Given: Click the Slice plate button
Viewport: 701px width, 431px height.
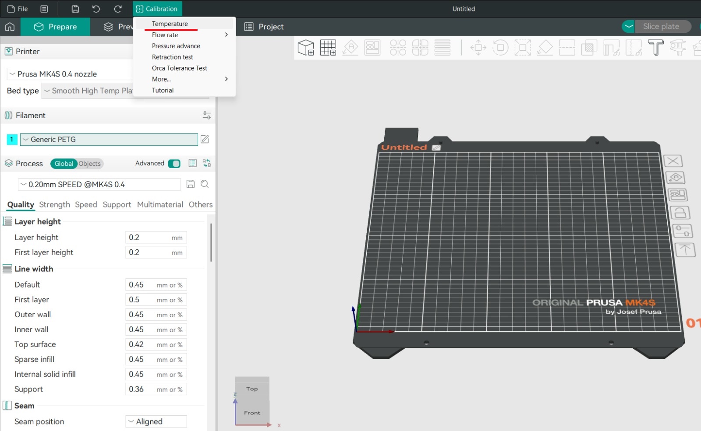Looking at the screenshot, I should coord(661,26).
